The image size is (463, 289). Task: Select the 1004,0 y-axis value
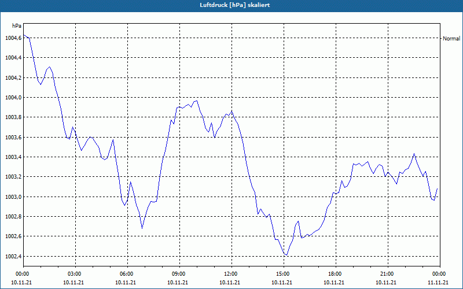click(x=13, y=97)
